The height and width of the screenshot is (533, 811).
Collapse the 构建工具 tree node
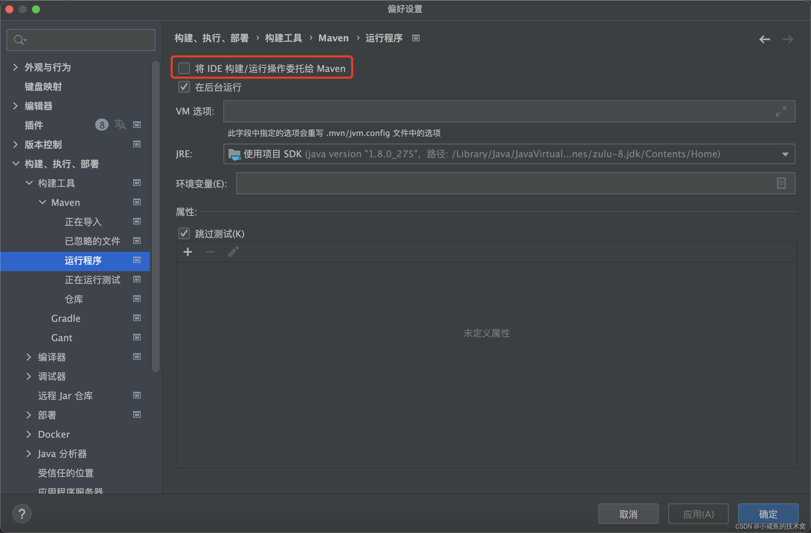[x=29, y=183]
